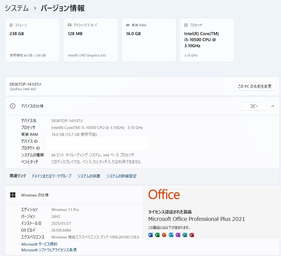Click the デバイス ID label

point(29,141)
